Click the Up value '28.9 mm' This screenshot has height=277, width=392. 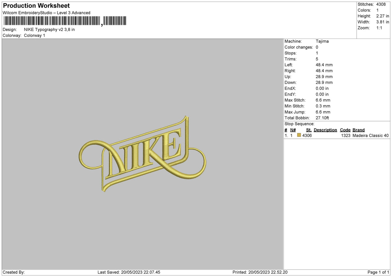(x=324, y=76)
